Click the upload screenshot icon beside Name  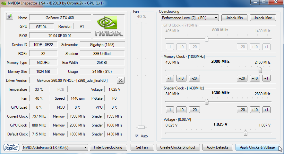coord(9,17)
